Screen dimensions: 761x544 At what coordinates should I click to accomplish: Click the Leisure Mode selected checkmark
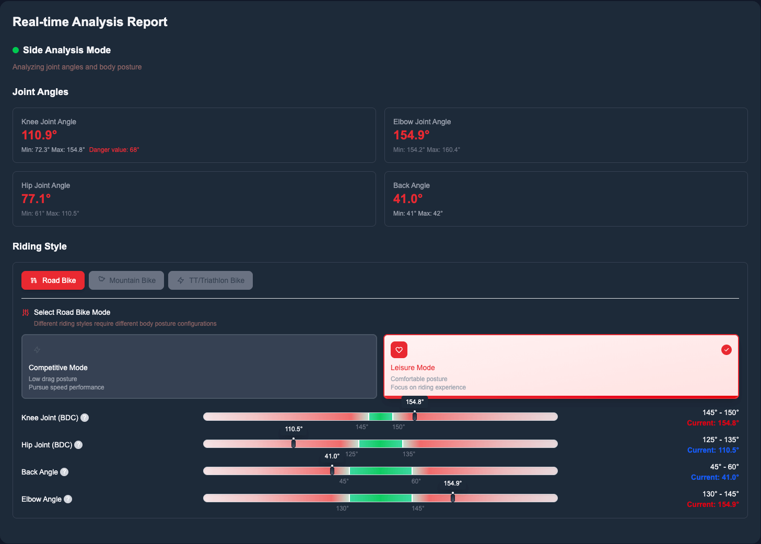pos(726,350)
